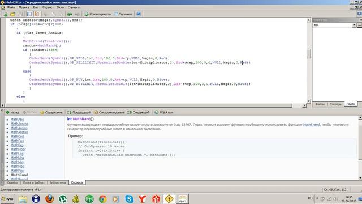This screenshot has height=204, width=362.
Task: Open the Файл menu
Action: coord(11,7)
